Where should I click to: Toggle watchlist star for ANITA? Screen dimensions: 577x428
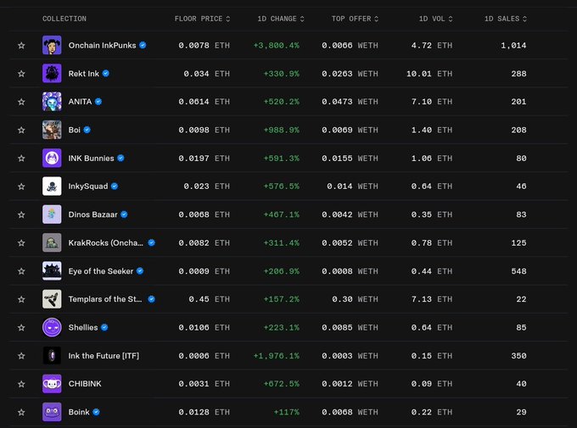pyautogui.click(x=21, y=102)
